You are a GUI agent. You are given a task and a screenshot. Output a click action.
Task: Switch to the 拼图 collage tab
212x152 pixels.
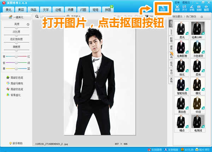108,10
